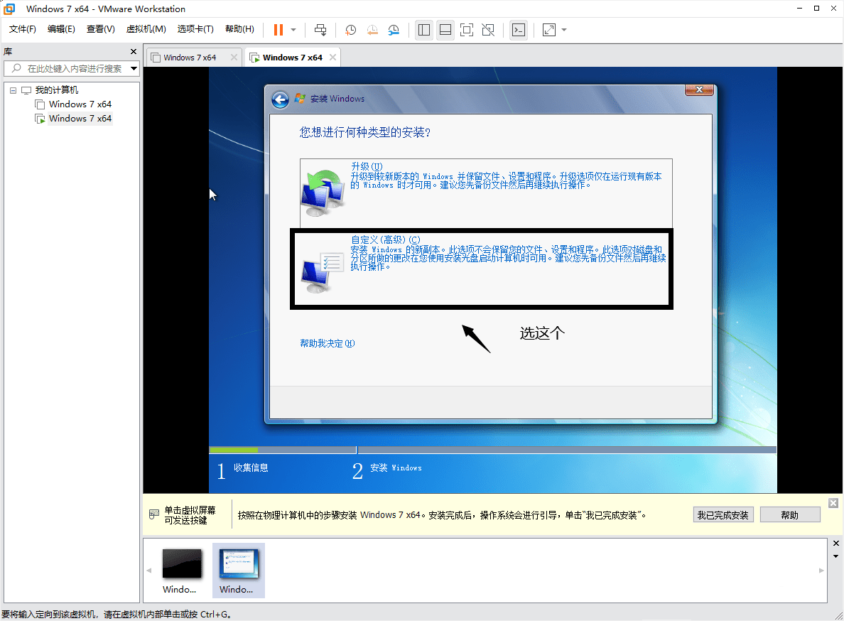Open the library search filter dropdown
Screen dimensions: 844x621
point(134,68)
